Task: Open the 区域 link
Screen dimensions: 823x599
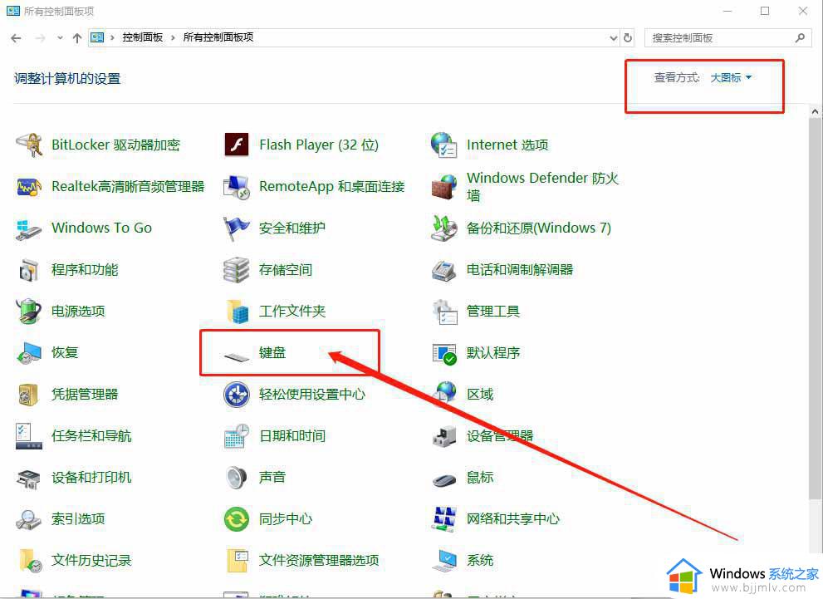Action: pyautogui.click(x=480, y=395)
